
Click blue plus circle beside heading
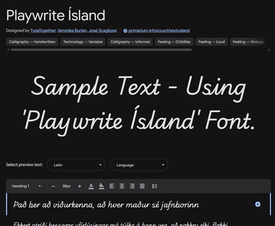(x=258, y=204)
